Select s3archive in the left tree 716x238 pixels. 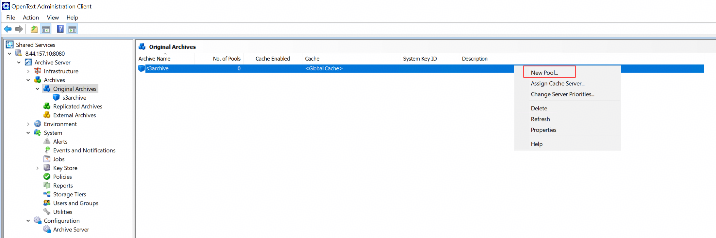tap(75, 97)
